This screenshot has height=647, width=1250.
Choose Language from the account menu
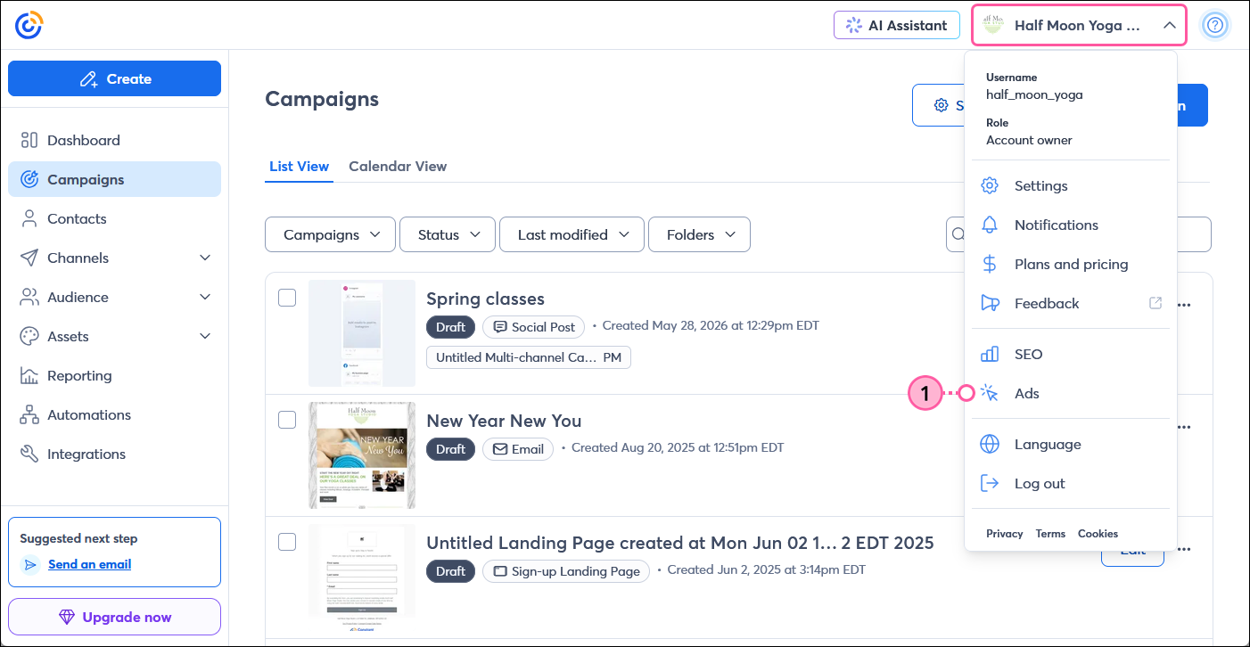coord(1070,444)
